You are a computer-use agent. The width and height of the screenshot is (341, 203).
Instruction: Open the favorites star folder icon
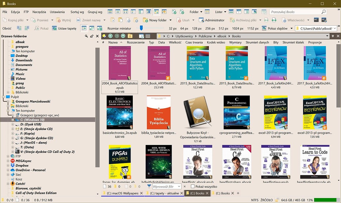pyautogui.click(x=130, y=36)
